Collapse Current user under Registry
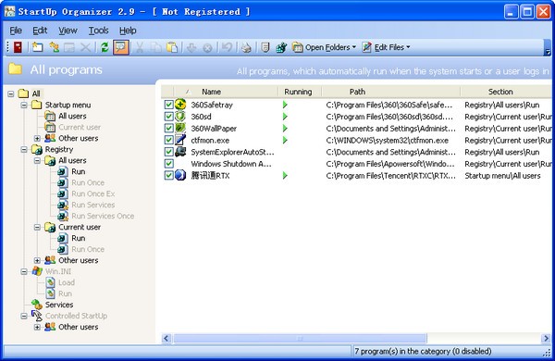555x361 pixels. pos(38,227)
